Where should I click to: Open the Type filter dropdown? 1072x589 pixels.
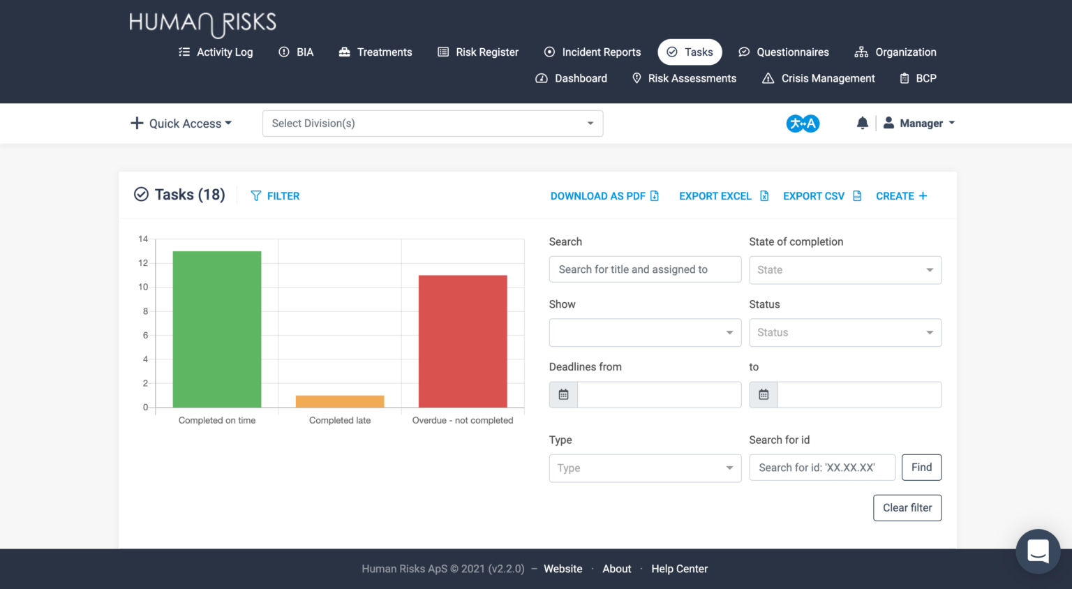644,468
